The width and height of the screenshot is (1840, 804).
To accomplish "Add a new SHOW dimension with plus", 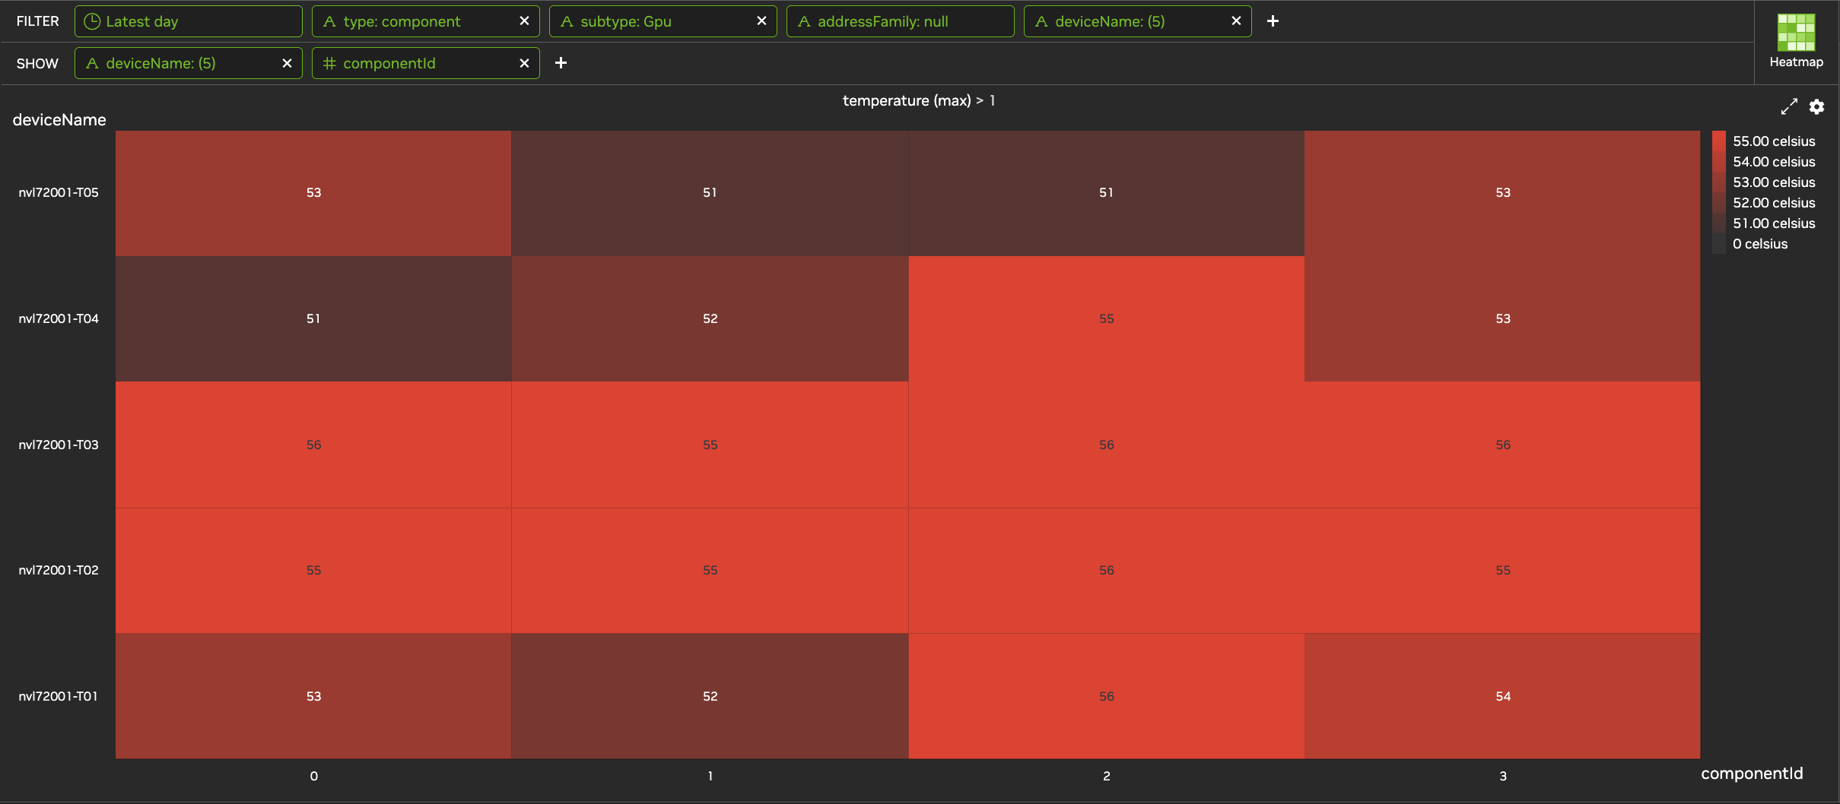I will [x=561, y=63].
